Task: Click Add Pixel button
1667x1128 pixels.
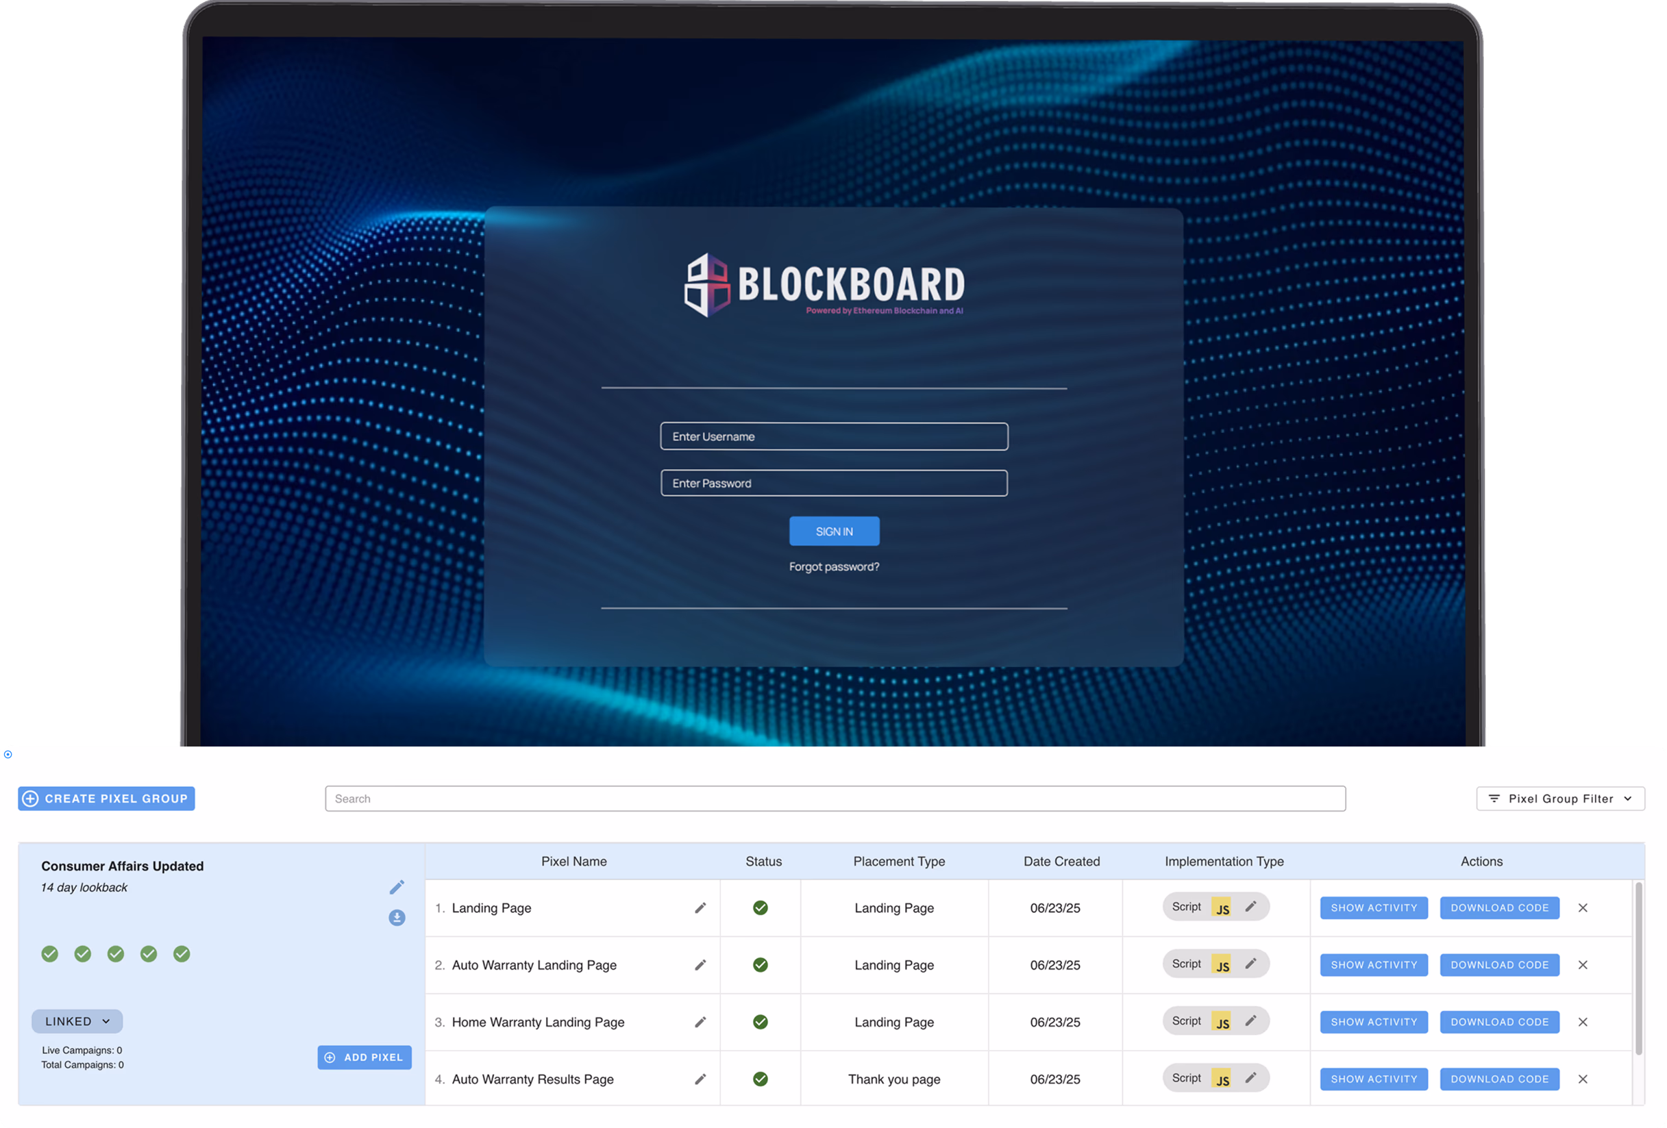Action: point(365,1057)
